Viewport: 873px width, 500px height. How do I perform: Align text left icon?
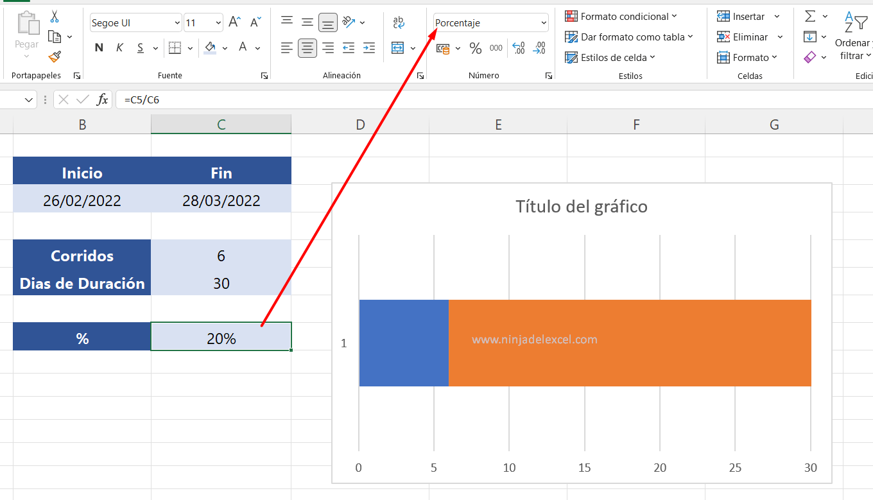(287, 47)
